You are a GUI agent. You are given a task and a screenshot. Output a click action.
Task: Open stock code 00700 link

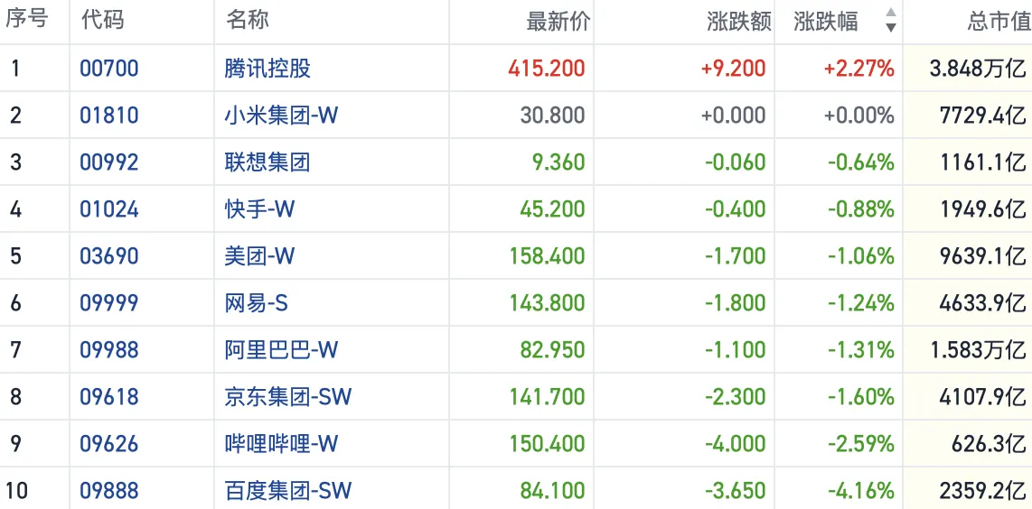[109, 69]
